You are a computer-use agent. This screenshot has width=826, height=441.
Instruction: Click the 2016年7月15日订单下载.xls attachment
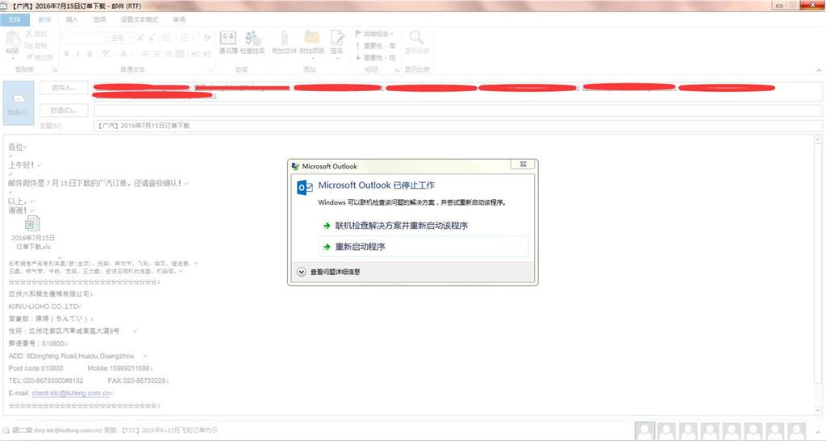click(x=32, y=233)
